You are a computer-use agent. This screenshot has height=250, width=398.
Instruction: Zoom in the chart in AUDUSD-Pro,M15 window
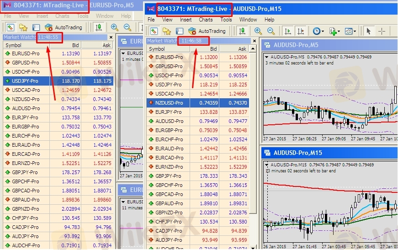[x=258, y=31]
